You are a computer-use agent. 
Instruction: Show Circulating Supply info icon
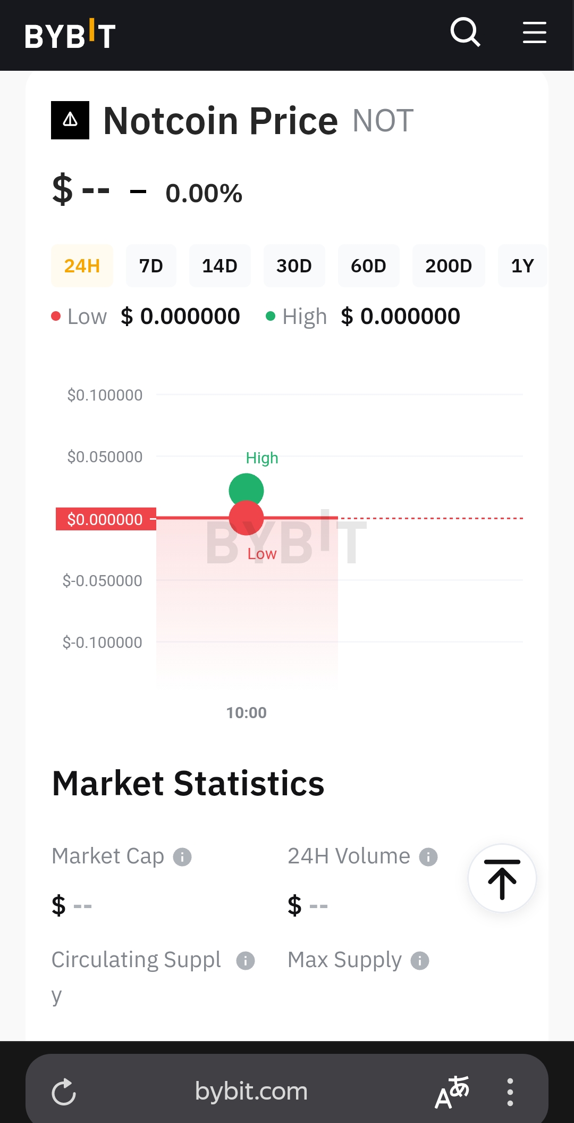click(x=246, y=961)
